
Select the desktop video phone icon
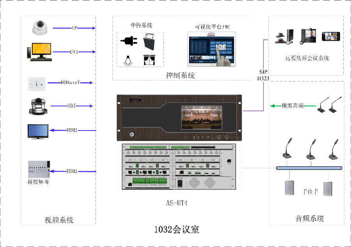tap(308, 36)
